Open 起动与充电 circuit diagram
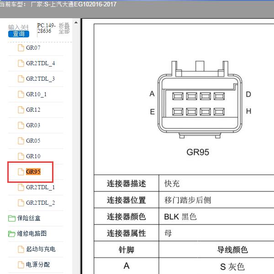This screenshot has width=274, height=274. [x=41, y=249]
